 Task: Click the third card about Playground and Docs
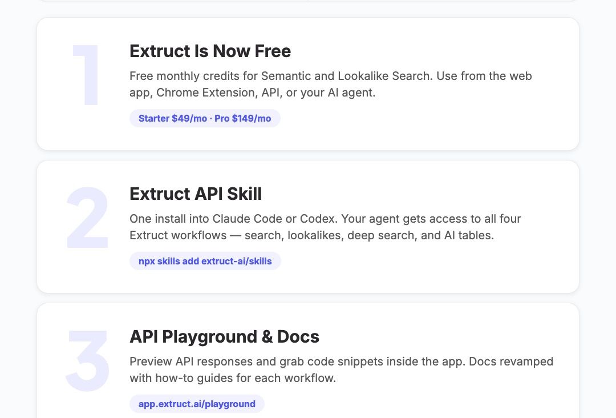coord(308,365)
